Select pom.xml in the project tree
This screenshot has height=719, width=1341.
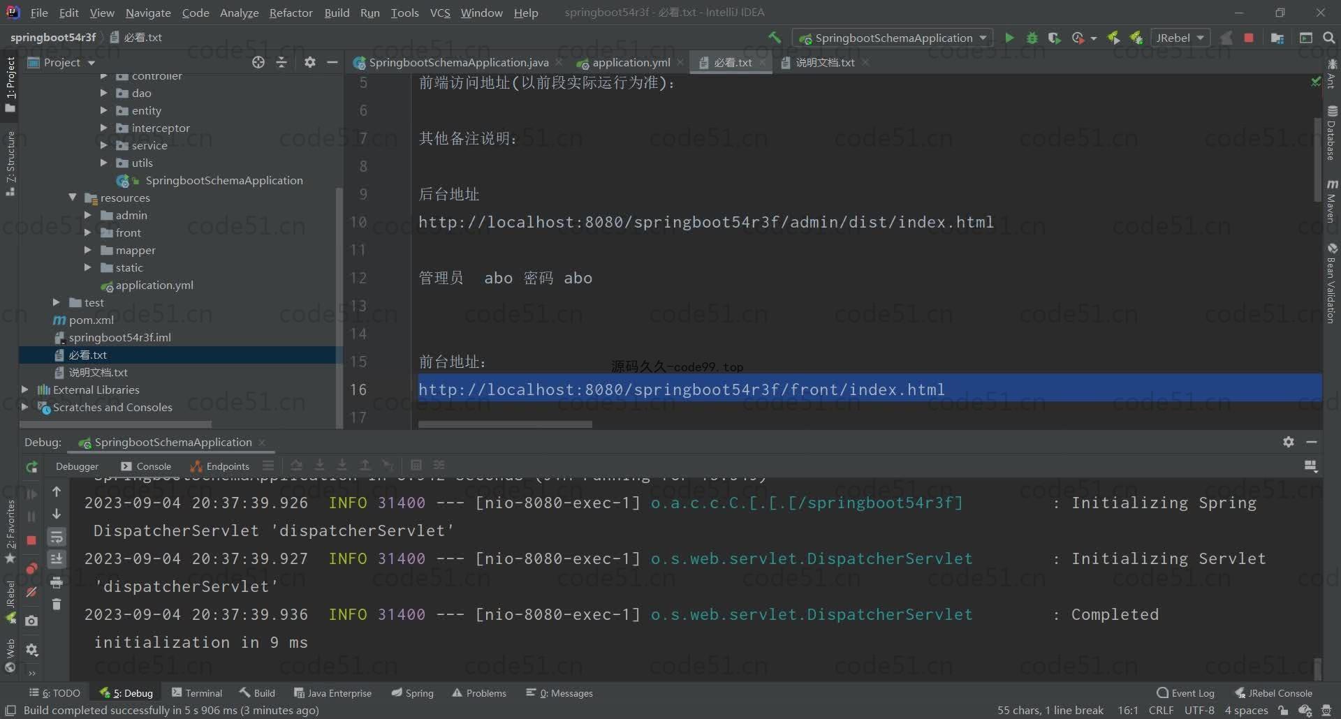[x=91, y=320]
